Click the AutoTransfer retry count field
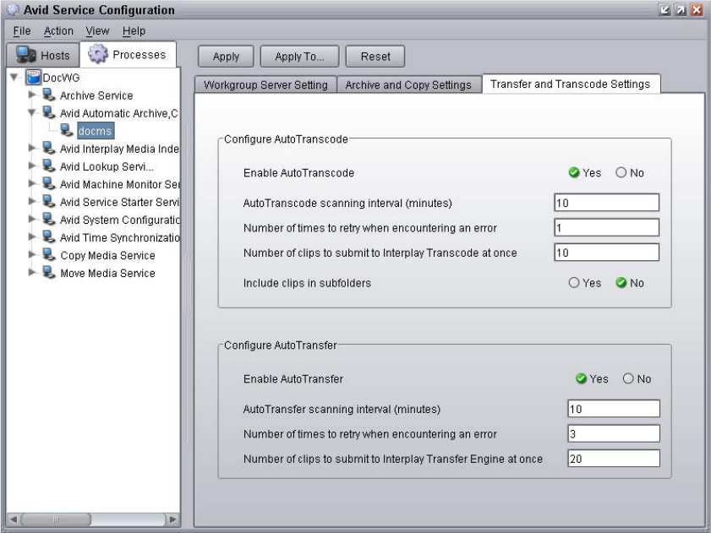 click(614, 433)
